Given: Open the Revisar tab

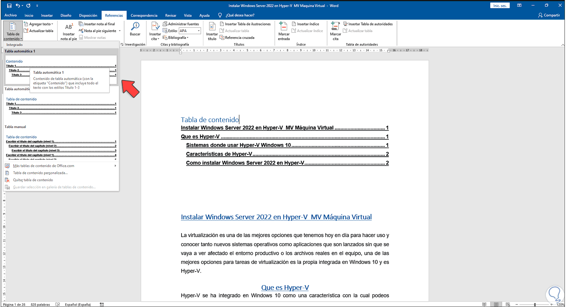Looking at the screenshot, I should [x=171, y=15].
